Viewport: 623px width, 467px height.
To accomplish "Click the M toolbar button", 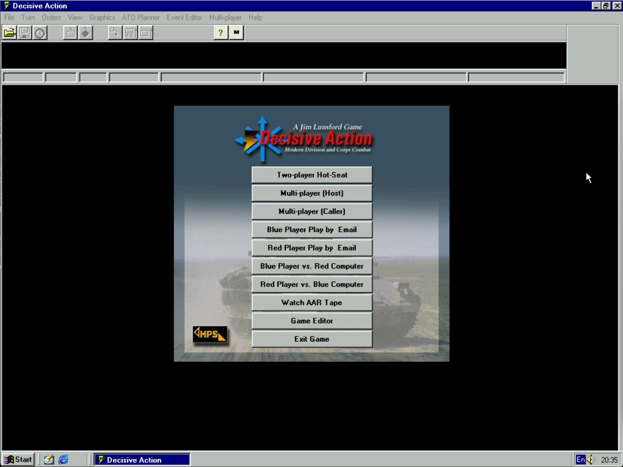I will [237, 33].
